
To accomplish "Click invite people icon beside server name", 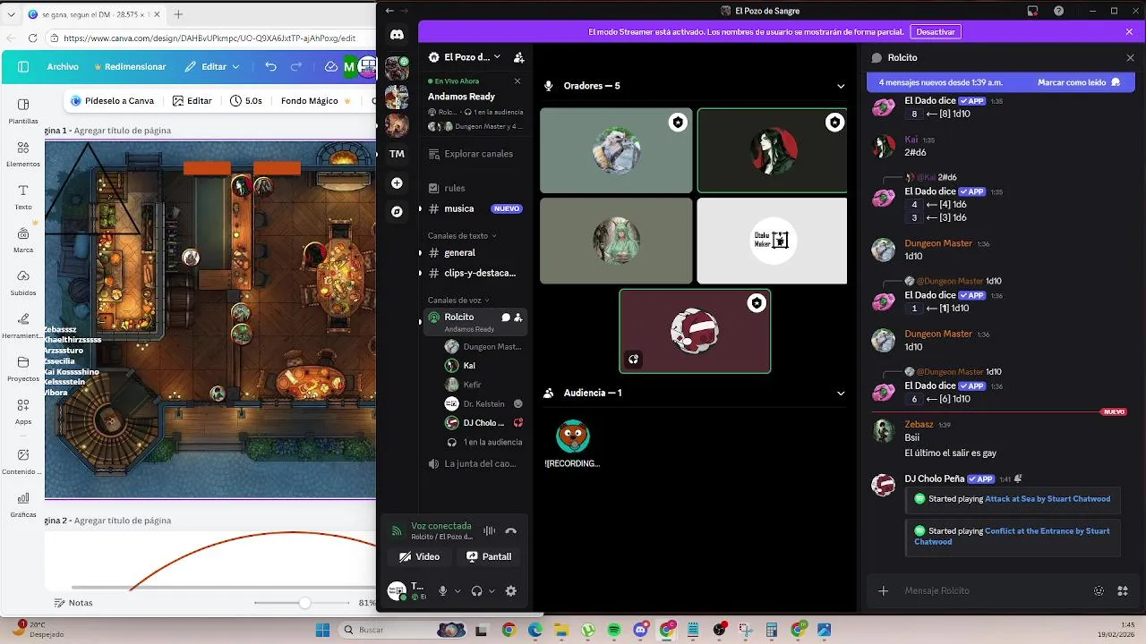I will [x=518, y=57].
